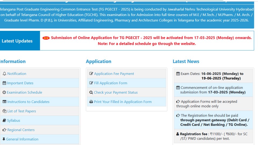
Task: Open the Important Dates link
Action: coord(20,83)
